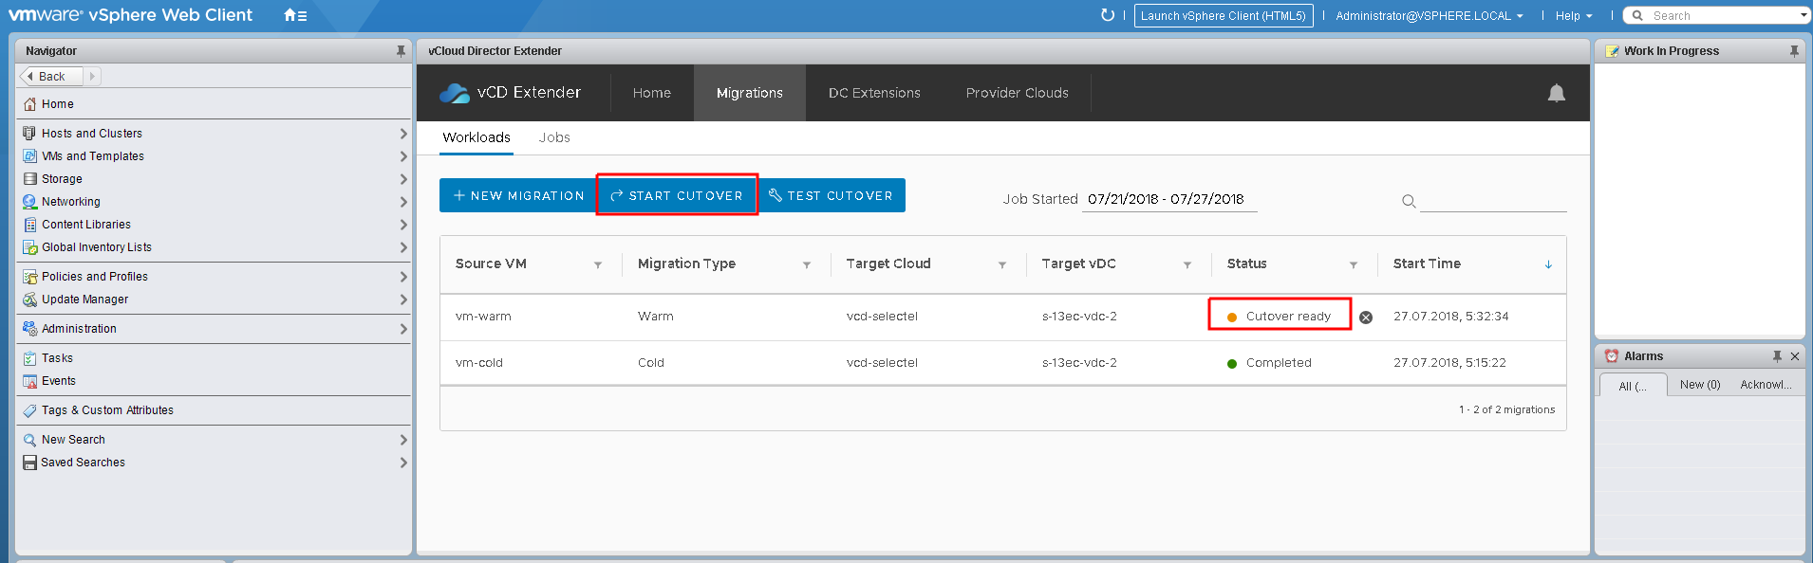This screenshot has height=563, width=1813.
Task: Click the Tasks icon in Navigator
Action: tap(29, 358)
